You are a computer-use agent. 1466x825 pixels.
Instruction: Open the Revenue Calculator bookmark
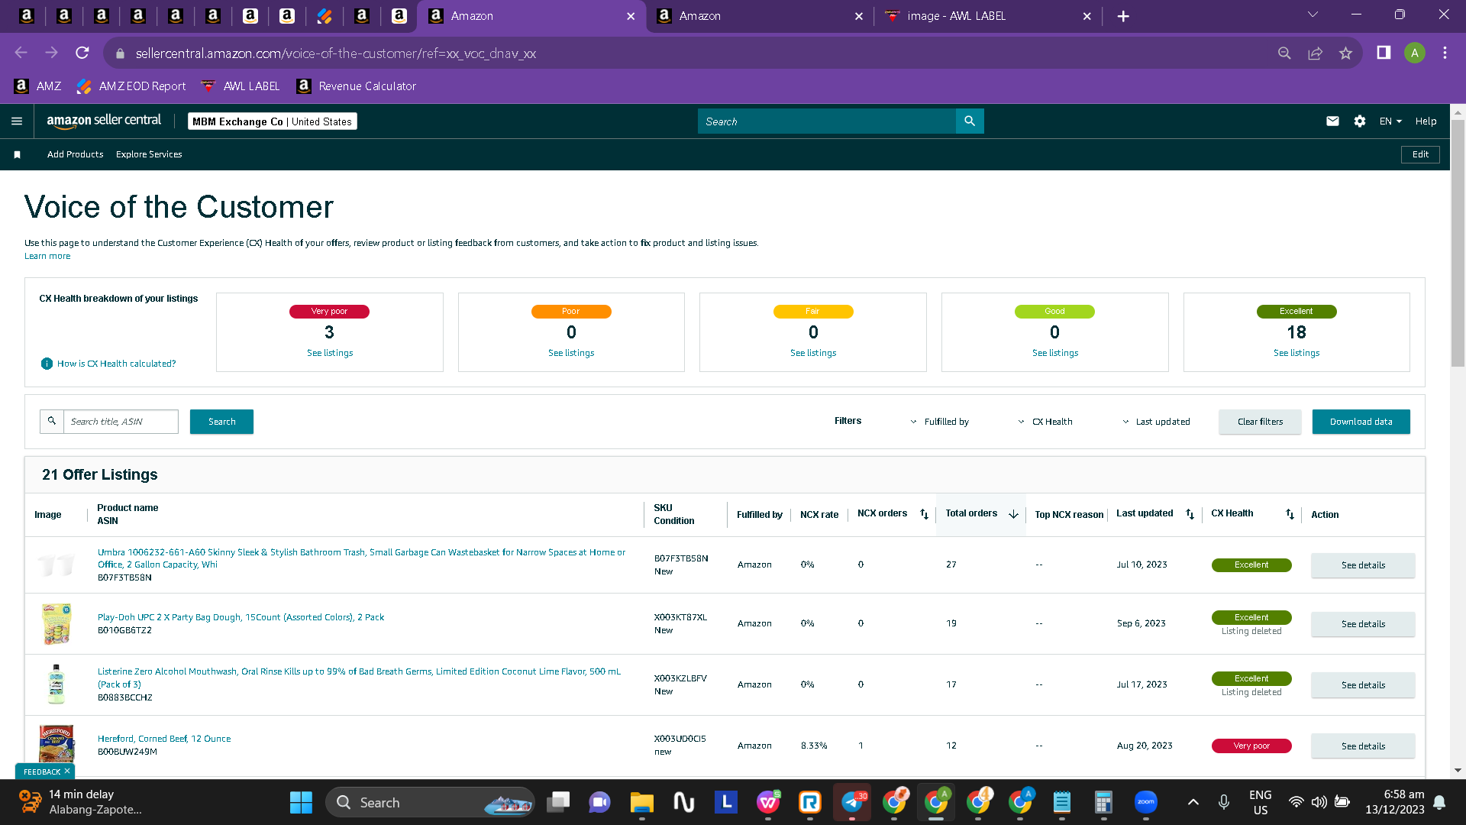(357, 86)
